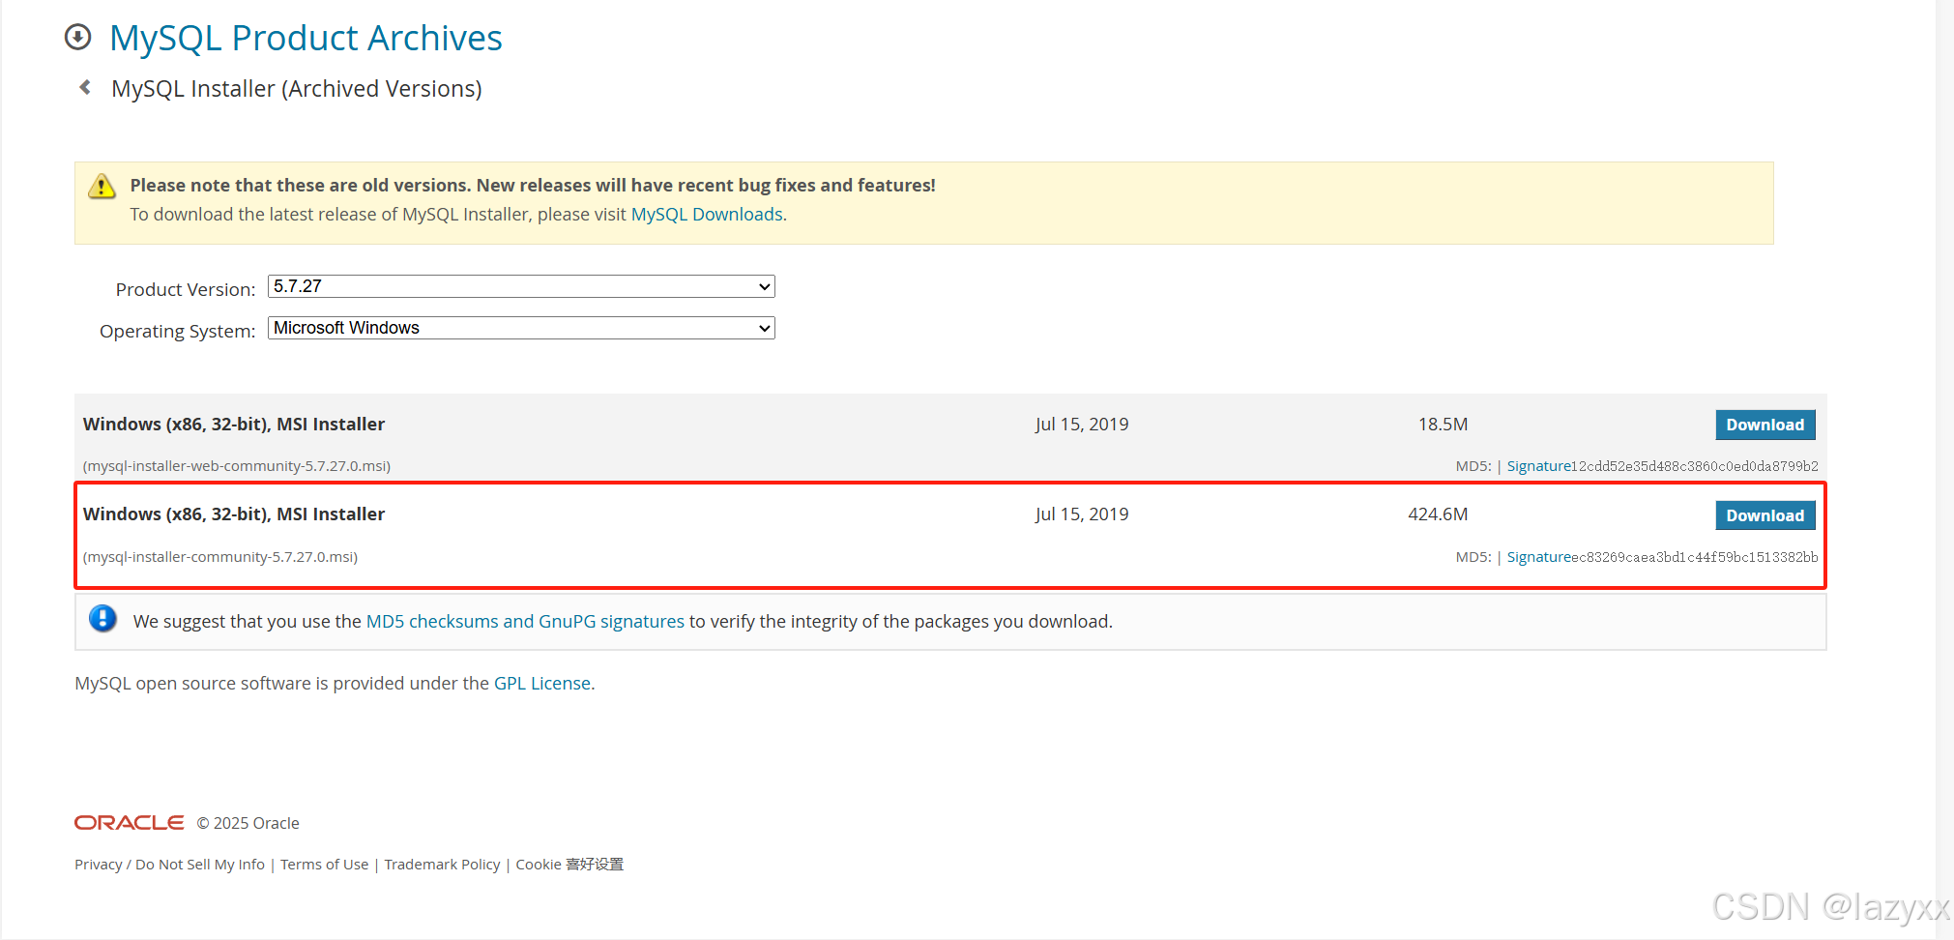Viewport: 1954px width, 940px height.
Task: Click the blue info exclamation icon
Action: click(102, 619)
